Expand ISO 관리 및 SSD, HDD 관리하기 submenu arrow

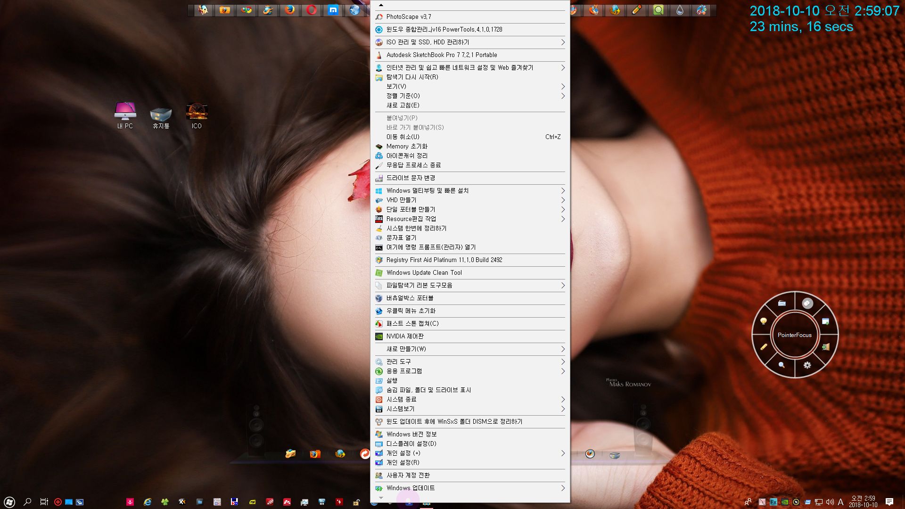click(x=563, y=42)
